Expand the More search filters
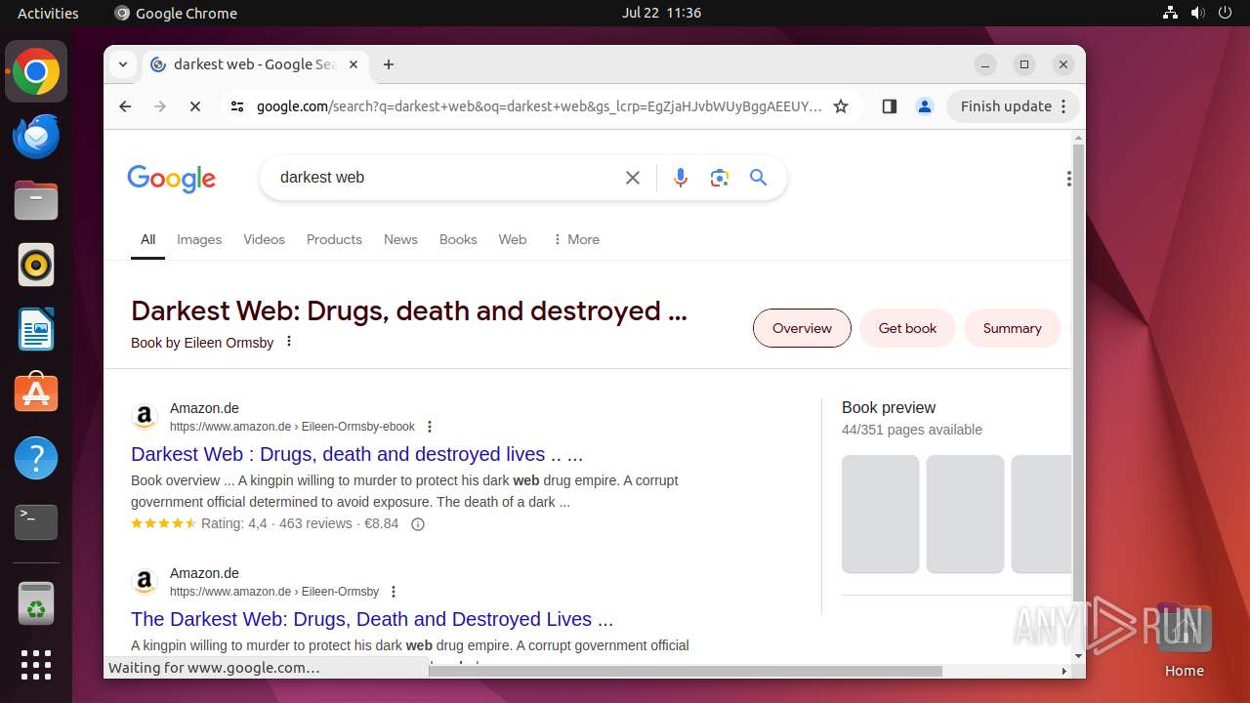This screenshot has height=703, width=1250. click(x=576, y=239)
